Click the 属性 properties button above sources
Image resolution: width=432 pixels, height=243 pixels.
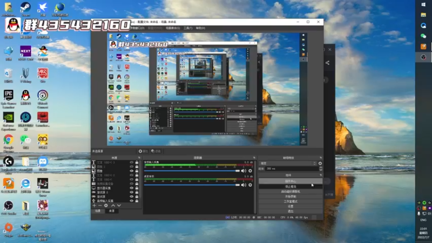[x=143, y=151]
